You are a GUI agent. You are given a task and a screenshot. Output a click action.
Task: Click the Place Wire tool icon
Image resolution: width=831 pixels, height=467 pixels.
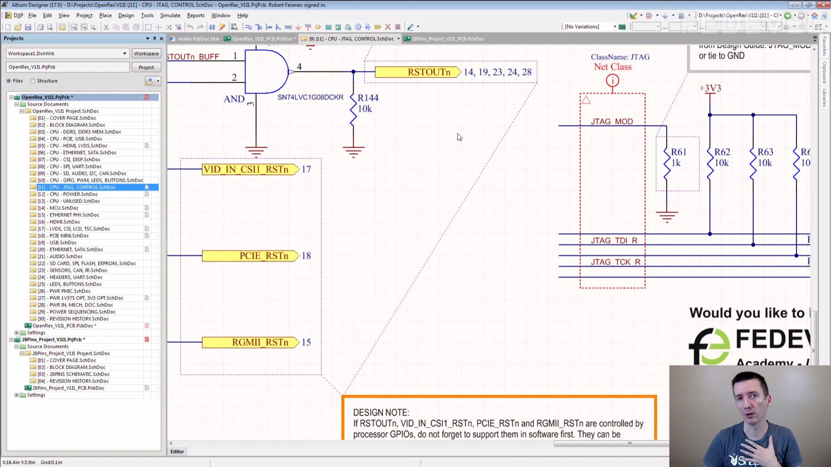click(248, 27)
